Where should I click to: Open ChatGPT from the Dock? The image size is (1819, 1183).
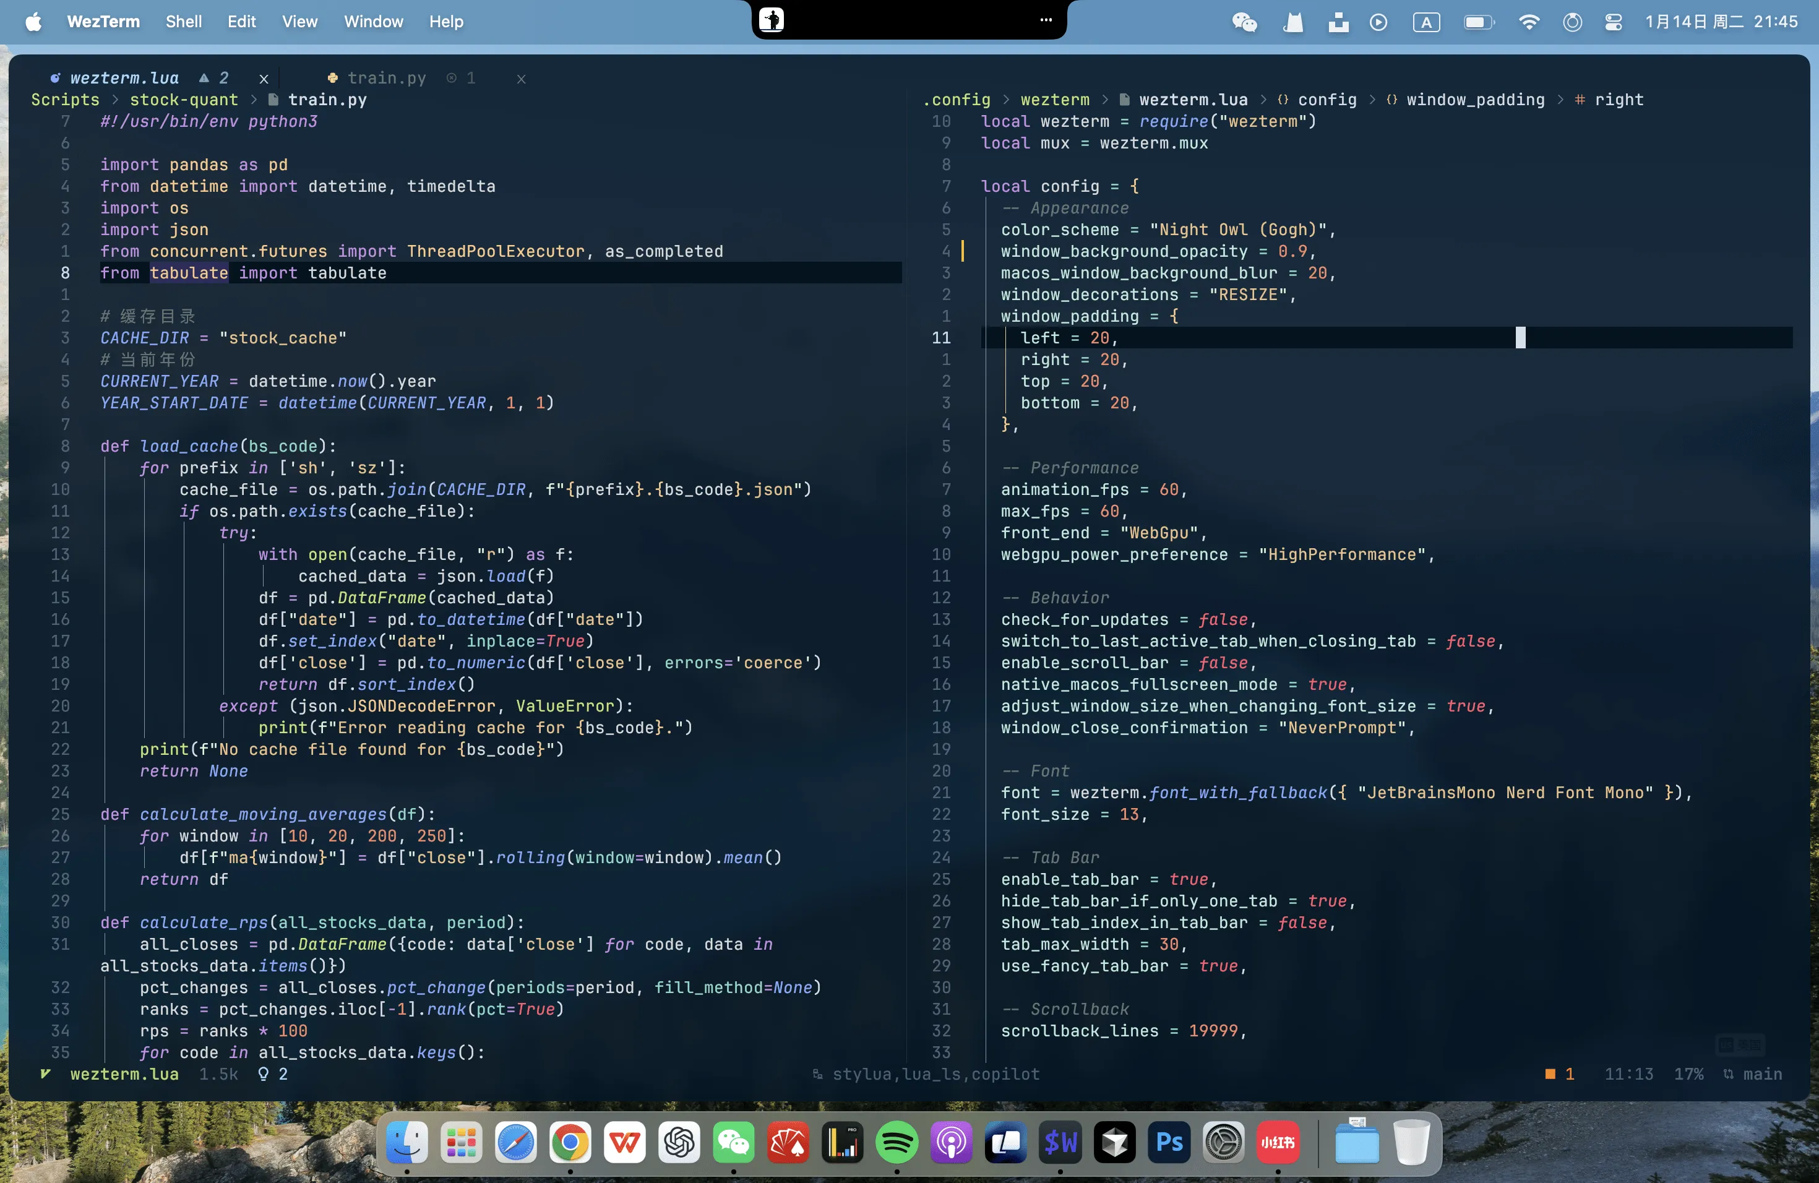pyautogui.click(x=678, y=1144)
